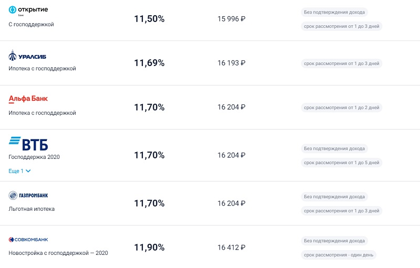This screenshot has height=268, width=420.
Task: Select the 11,50% Otkritie rate
Action: tap(149, 19)
